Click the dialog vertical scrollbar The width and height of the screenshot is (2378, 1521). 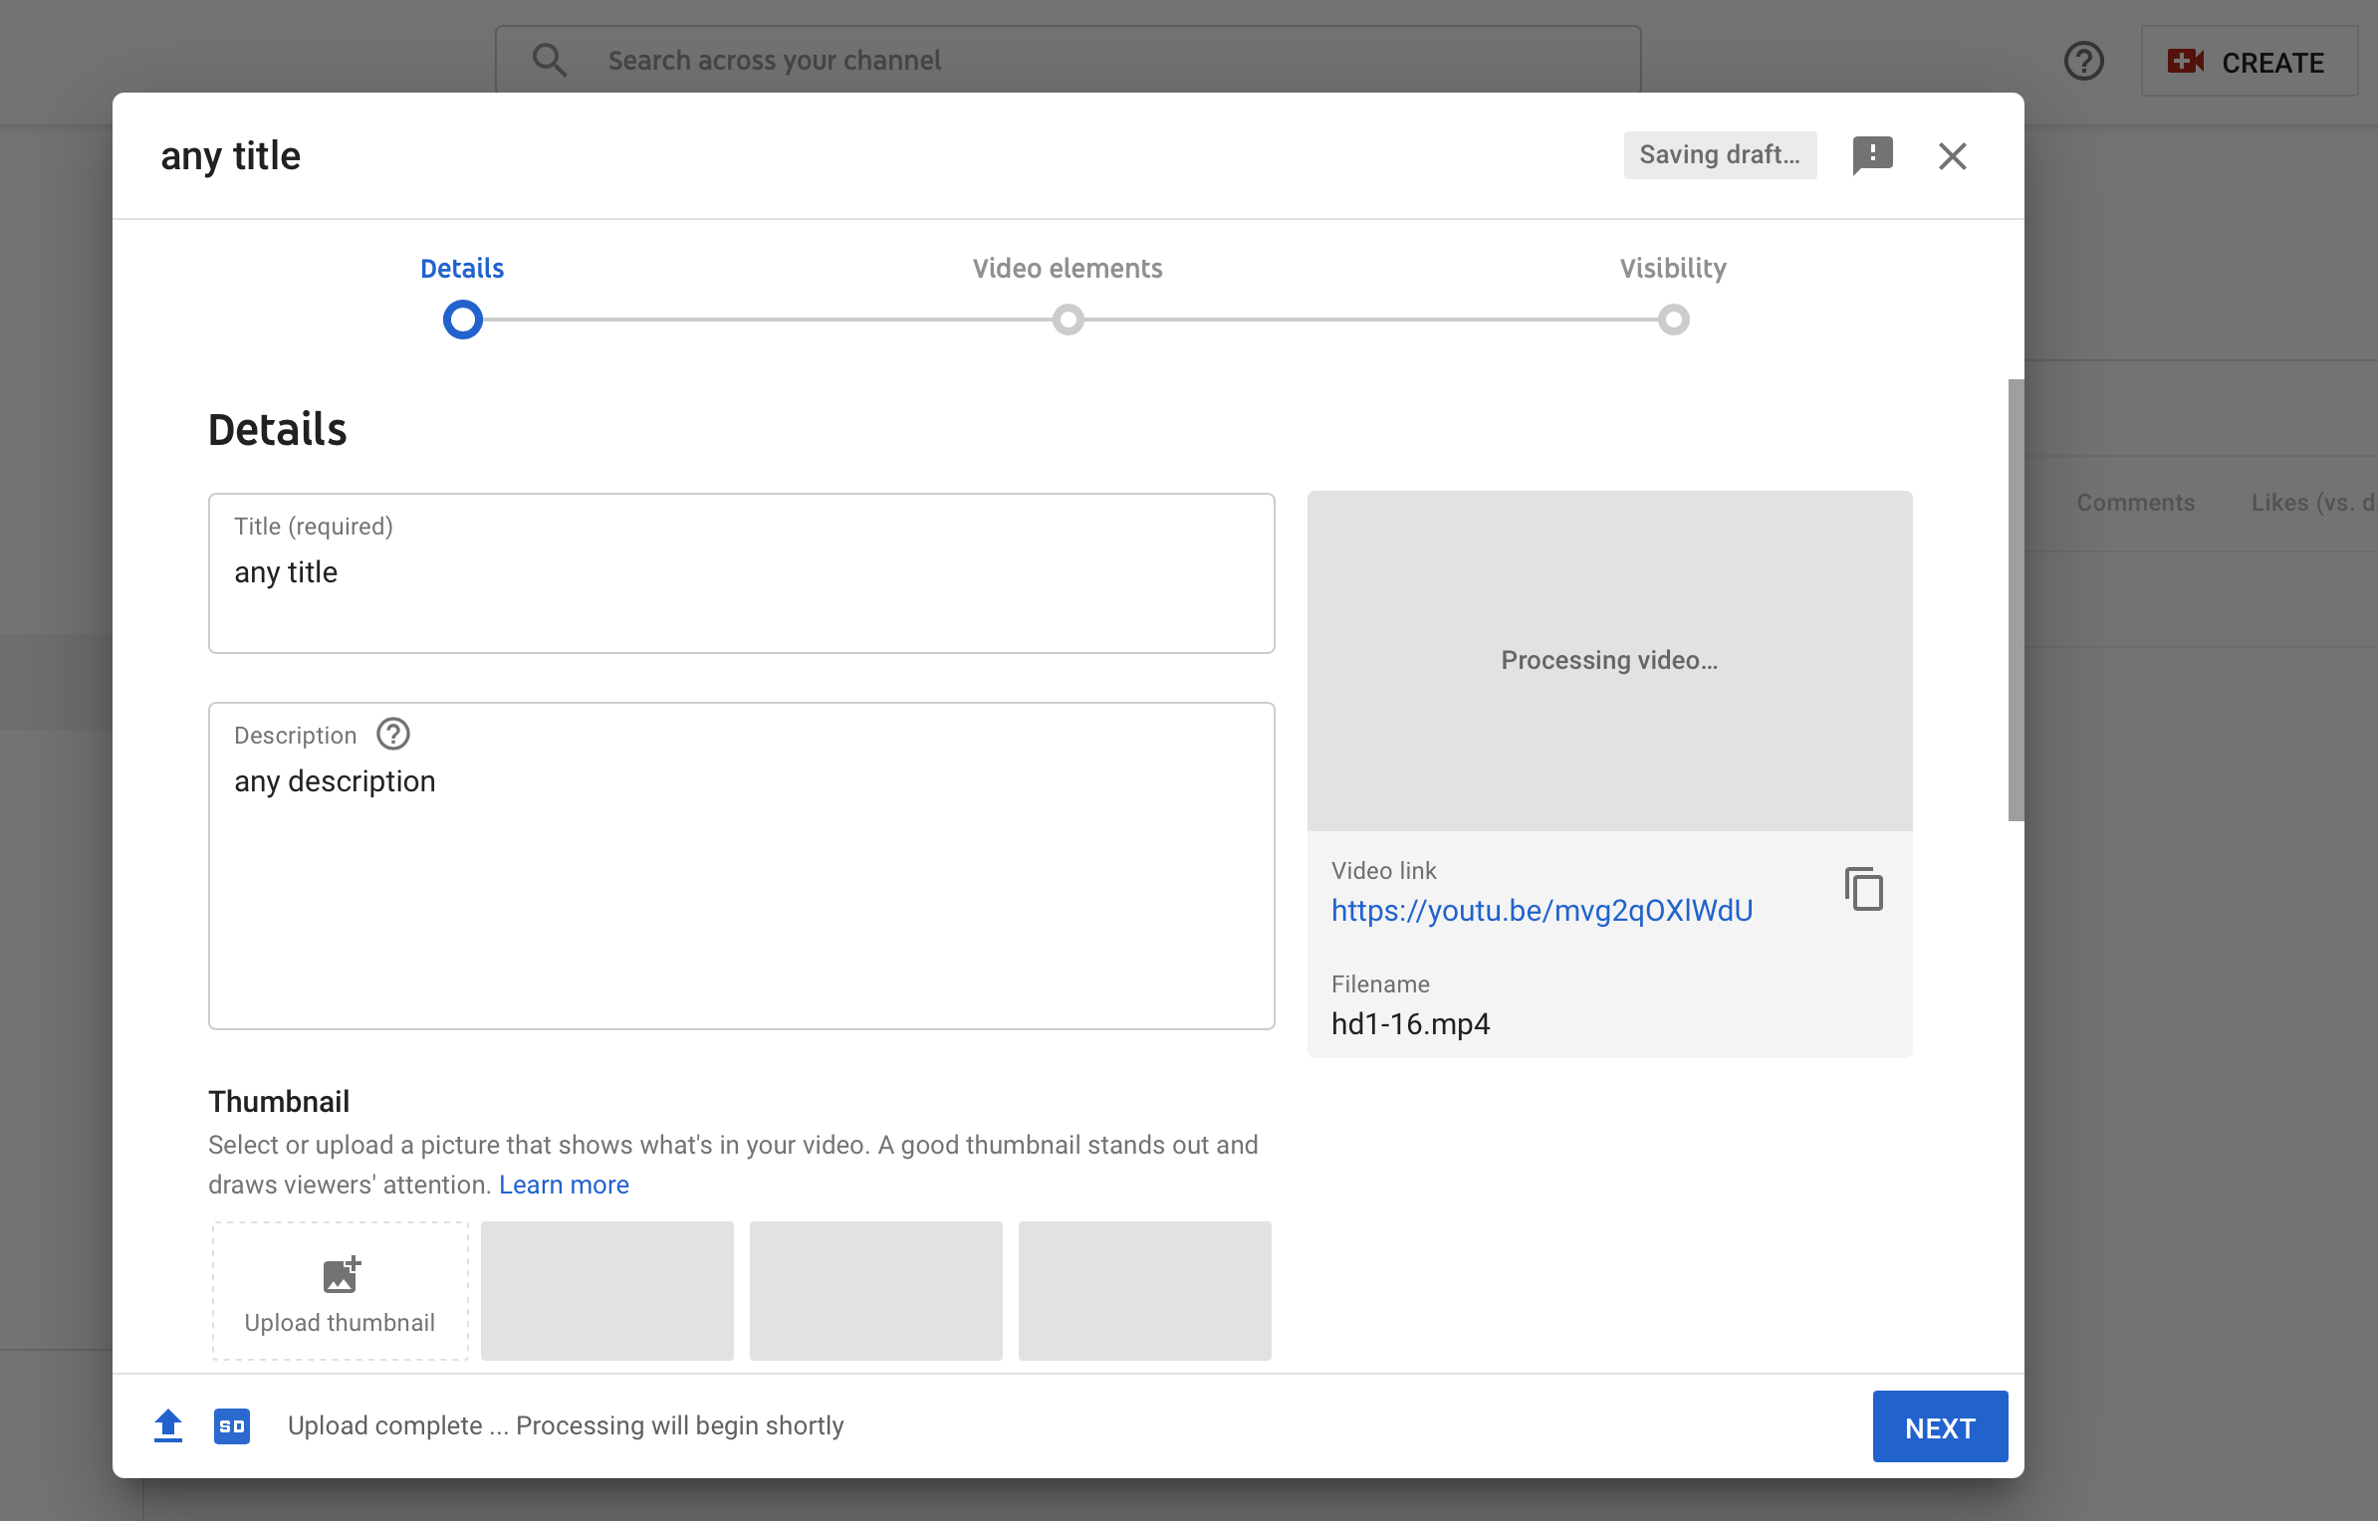point(2016,600)
